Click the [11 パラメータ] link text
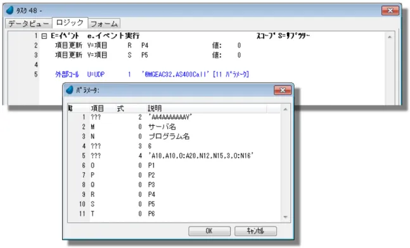 click(x=231, y=75)
